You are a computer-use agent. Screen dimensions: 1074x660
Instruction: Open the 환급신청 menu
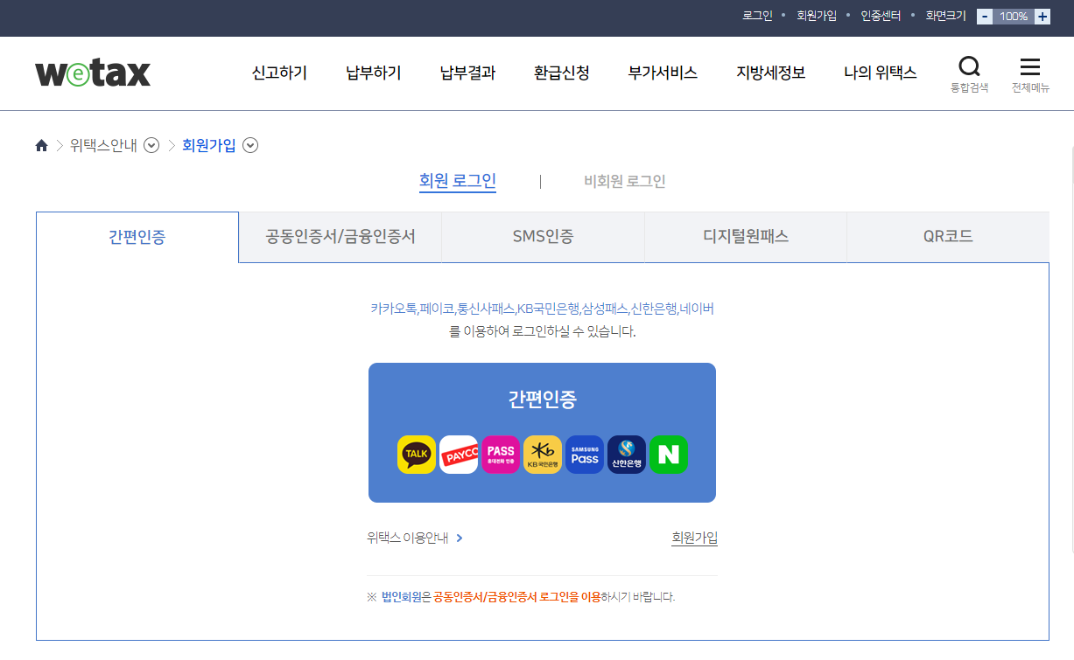[562, 73]
